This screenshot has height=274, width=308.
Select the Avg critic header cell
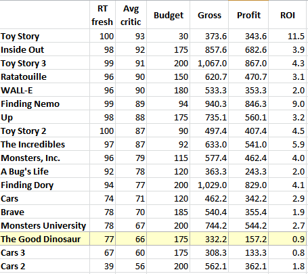coord(131,15)
